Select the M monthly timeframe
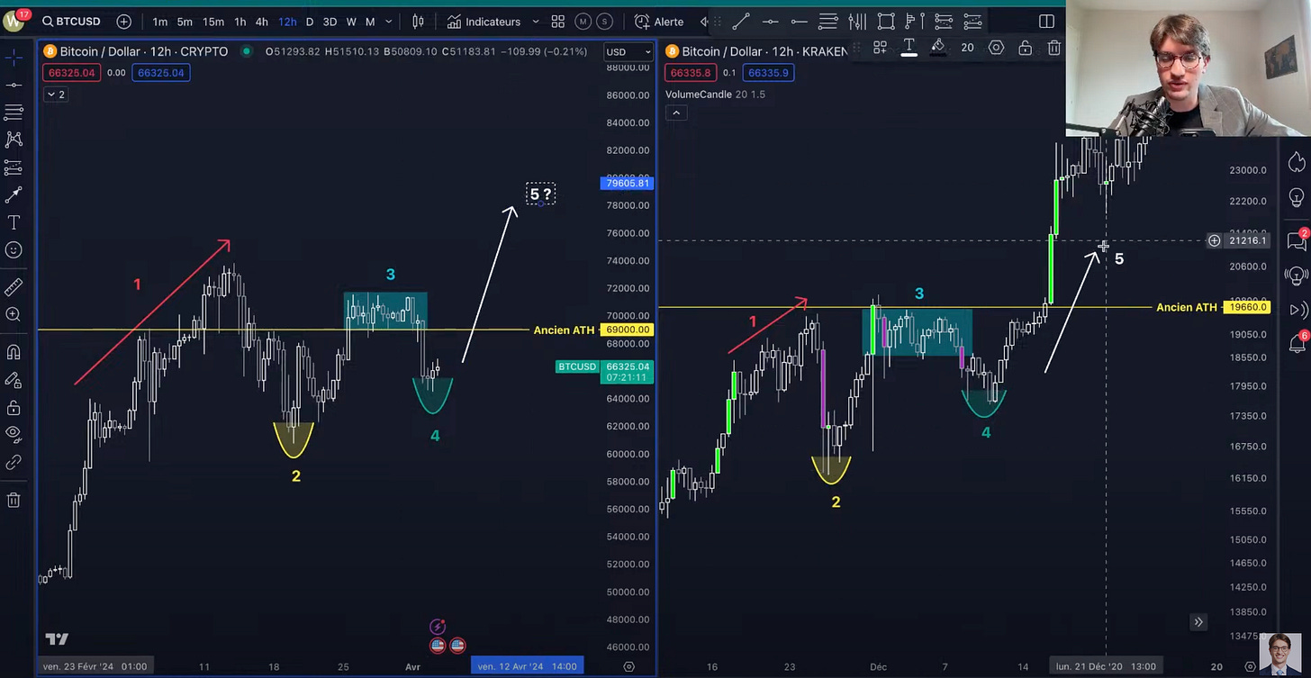 click(370, 22)
